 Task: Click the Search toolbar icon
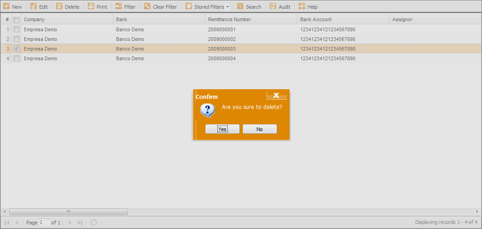click(x=240, y=7)
